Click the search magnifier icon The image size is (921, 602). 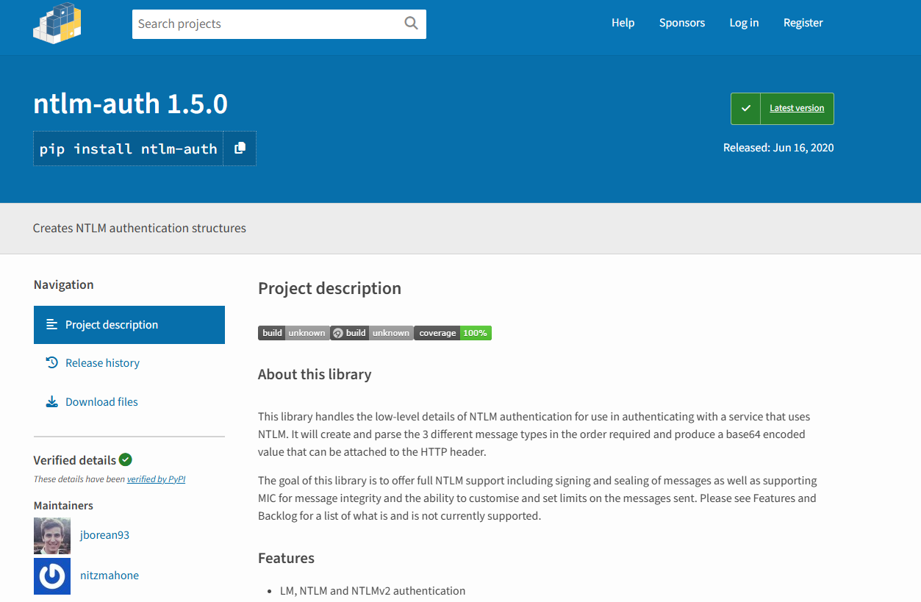click(411, 24)
